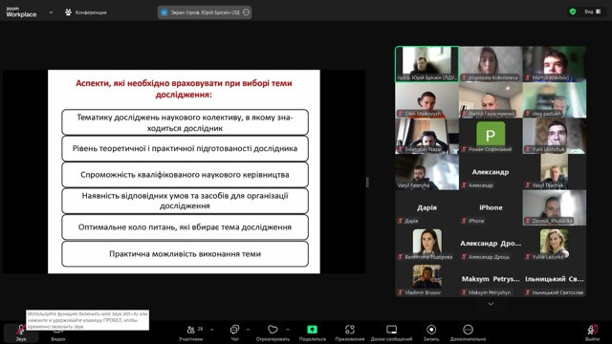Open the Доски сообщений whiteboards icon
Viewport: 612px width, 344px height.
click(x=391, y=330)
